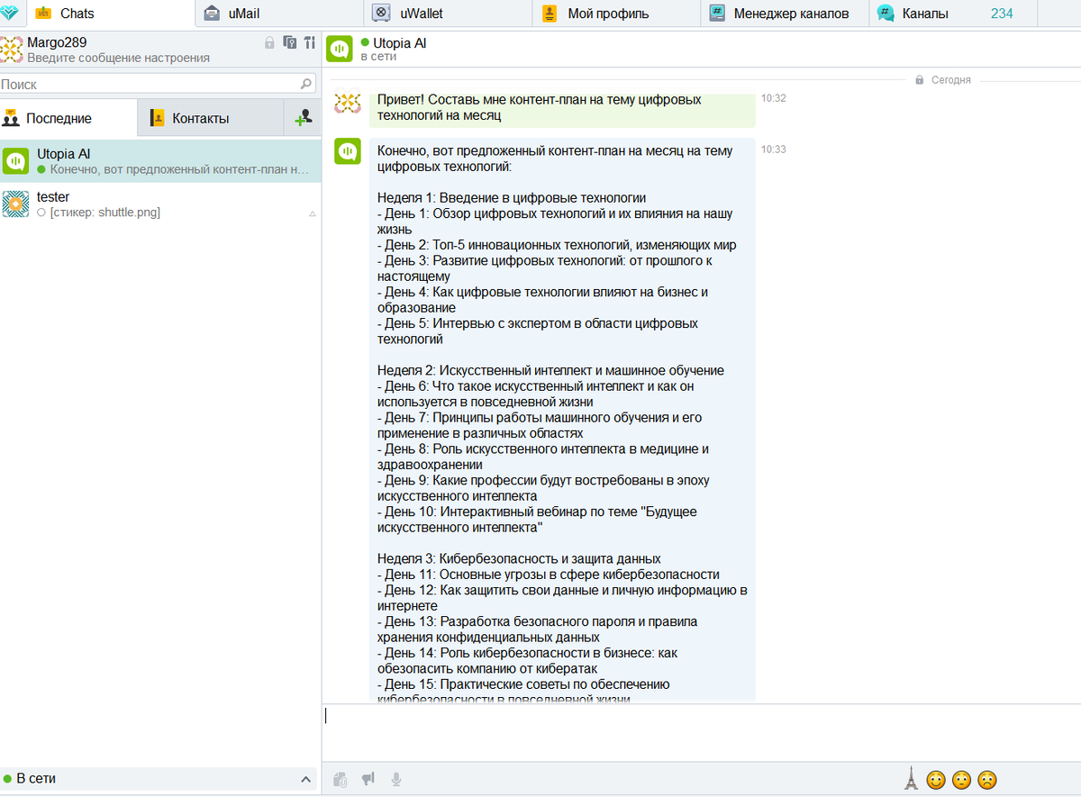Click the microphone voice message icon
Viewport: 1081px width, 797px height.
395,779
